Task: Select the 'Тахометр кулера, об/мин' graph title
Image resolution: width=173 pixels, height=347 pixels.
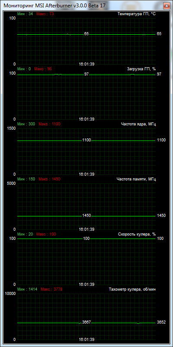Action: 132,289
